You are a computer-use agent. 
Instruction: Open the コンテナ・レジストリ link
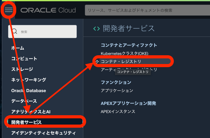pos(121,62)
